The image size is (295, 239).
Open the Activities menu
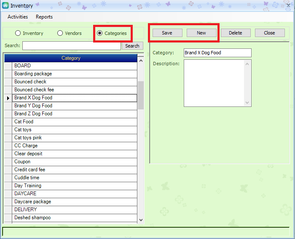(x=18, y=17)
